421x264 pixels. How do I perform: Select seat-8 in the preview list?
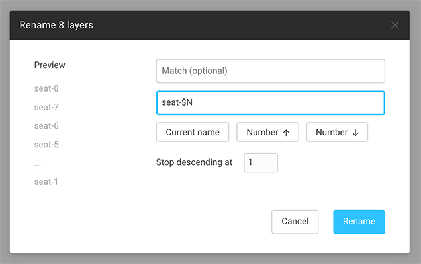[47, 88]
